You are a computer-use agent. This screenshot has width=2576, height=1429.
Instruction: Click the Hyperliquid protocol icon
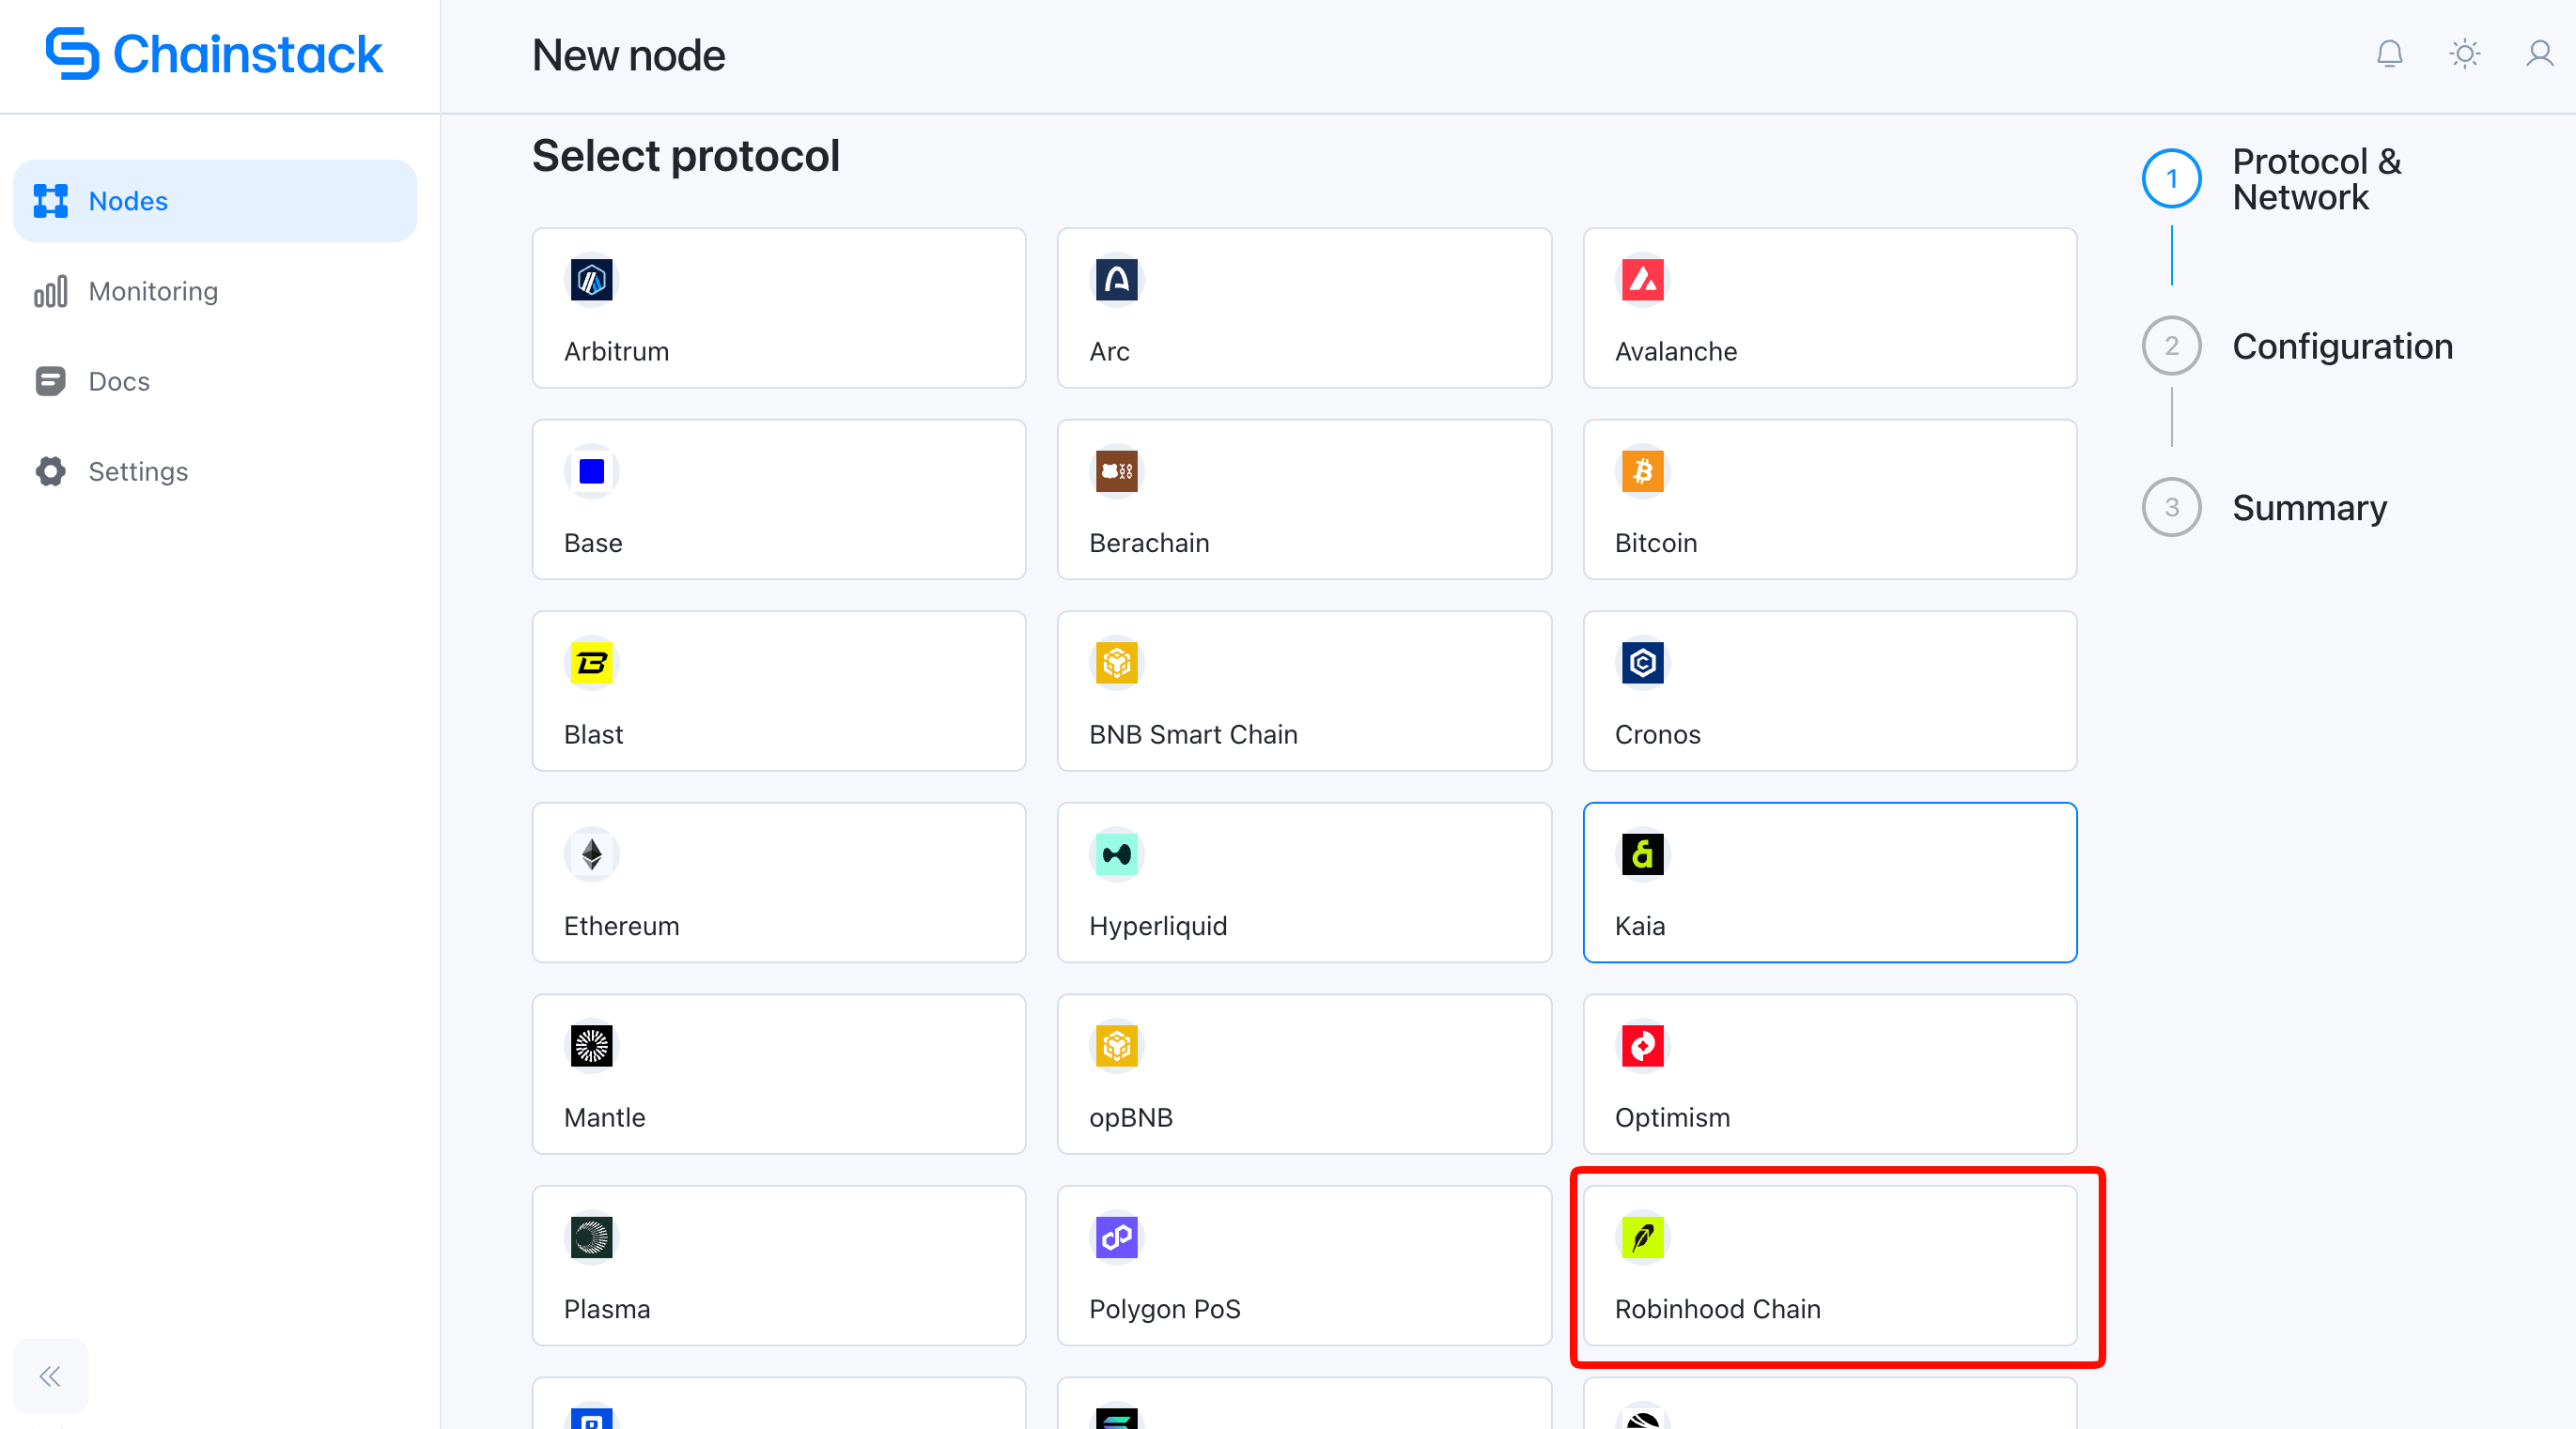(x=1116, y=854)
